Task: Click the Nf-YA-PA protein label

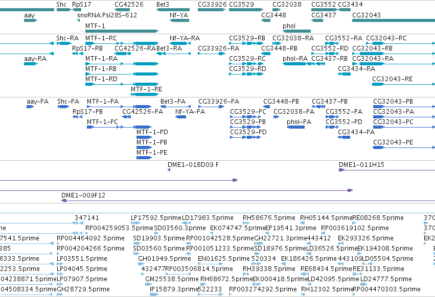Action: (x=190, y=112)
